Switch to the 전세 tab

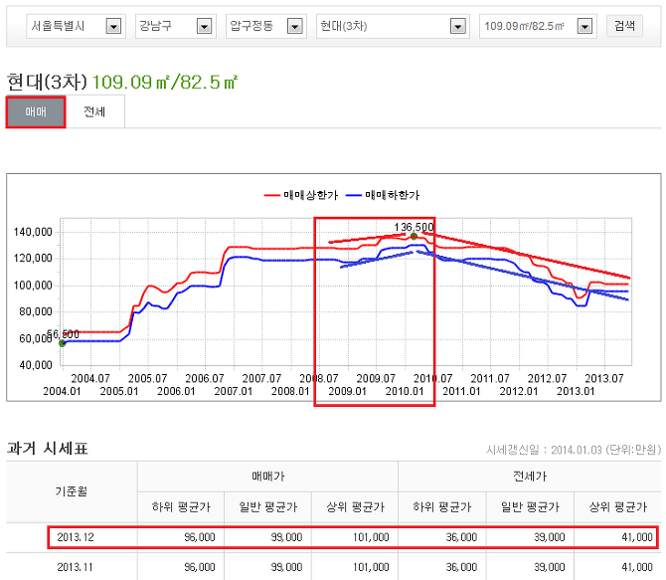(94, 111)
